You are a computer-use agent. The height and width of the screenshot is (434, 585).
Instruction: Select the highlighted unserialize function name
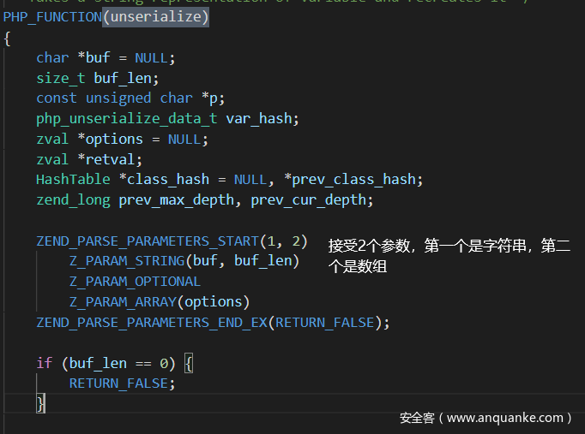pyautogui.click(x=154, y=16)
